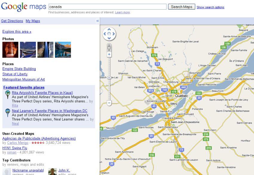This screenshot has height=175, width=254.
Task: Open Show search options link
Action: (x=210, y=7)
